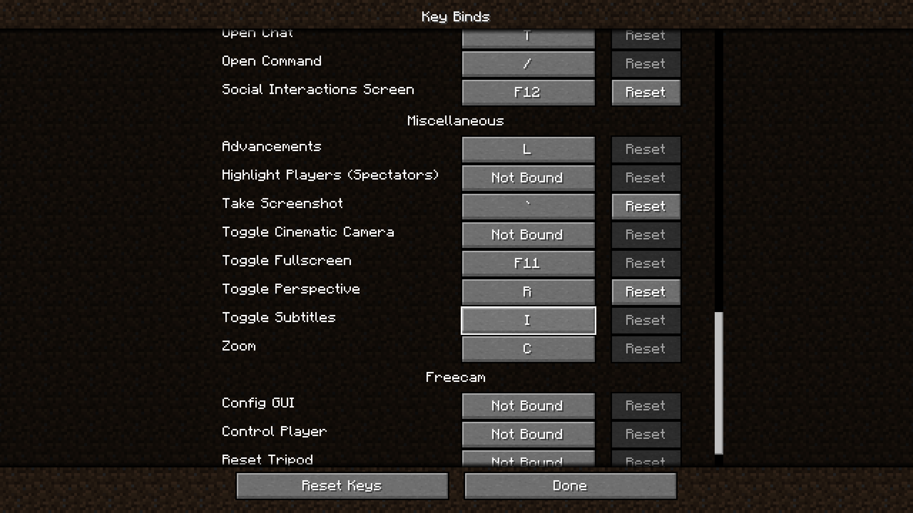Toggle the Toggle Subtitles keybind field

pos(527,320)
